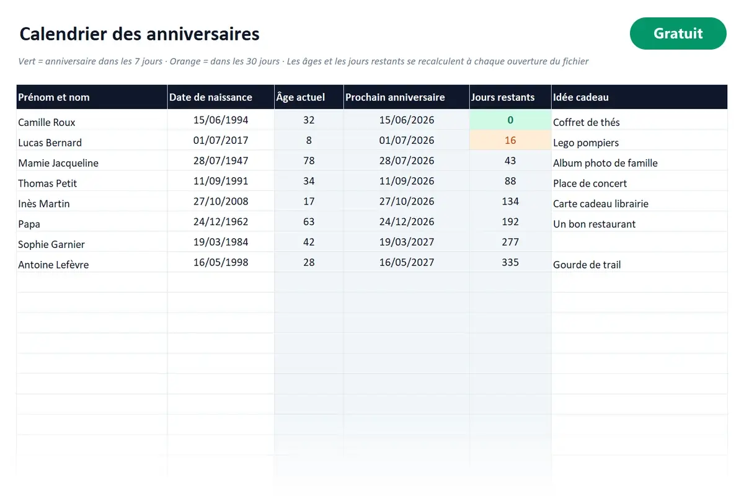Click next birthday date 28/07/2026
The width and height of the screenshot is (744, 496).
[x=407, y=161]
